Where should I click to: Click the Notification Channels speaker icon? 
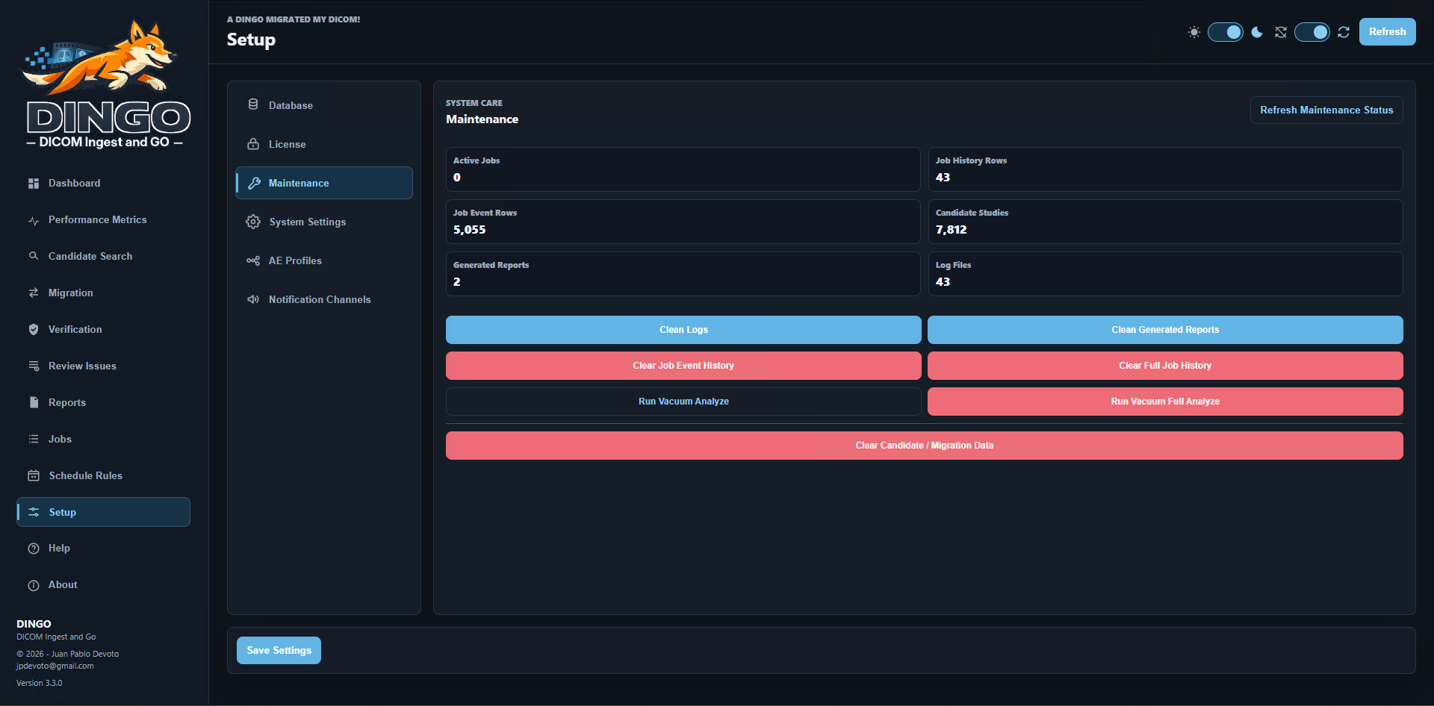[x=253, y=299]
